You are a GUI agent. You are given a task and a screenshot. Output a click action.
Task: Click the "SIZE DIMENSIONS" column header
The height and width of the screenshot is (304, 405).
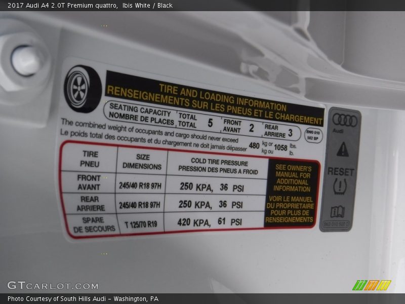(x=142, y=162)
